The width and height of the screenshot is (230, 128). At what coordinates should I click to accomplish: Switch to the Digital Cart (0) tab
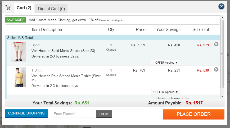(51, 9)
